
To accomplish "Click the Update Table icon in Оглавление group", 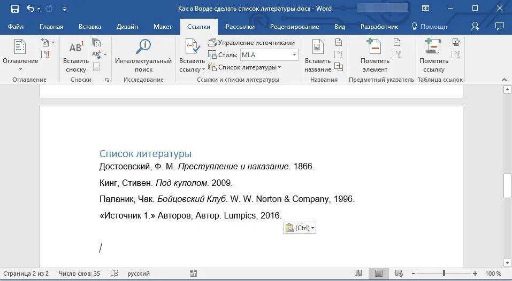I will point(45,54).
